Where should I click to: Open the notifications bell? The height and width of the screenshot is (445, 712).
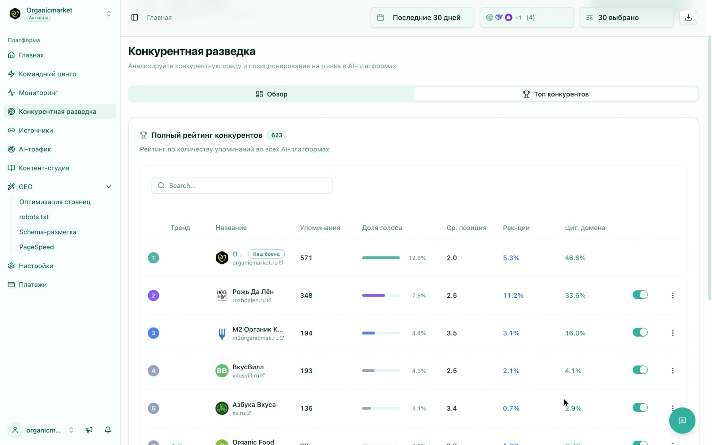[x=108, y=430]
